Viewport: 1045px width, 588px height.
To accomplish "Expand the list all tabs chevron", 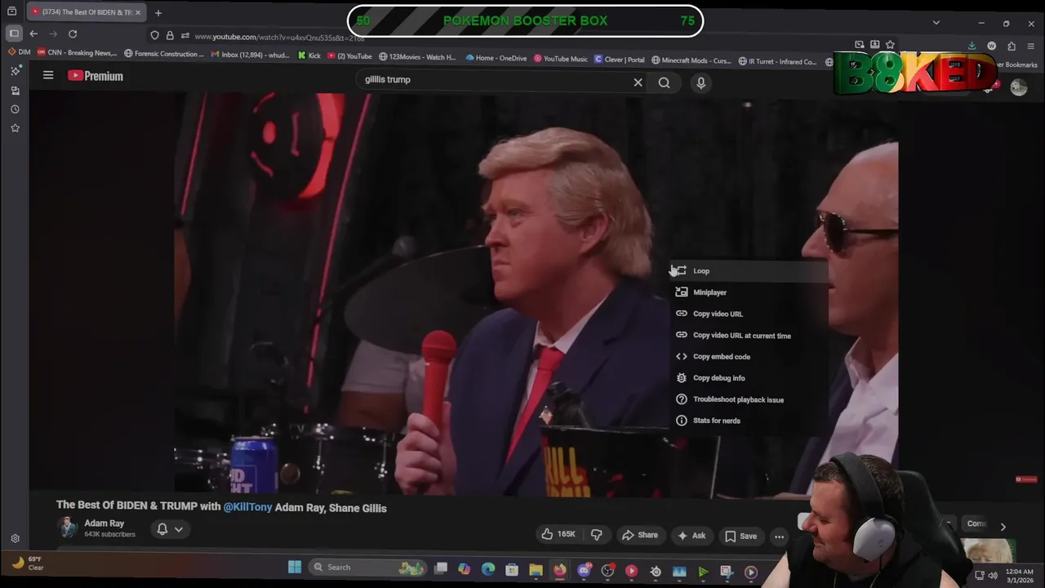I will 936,22.
